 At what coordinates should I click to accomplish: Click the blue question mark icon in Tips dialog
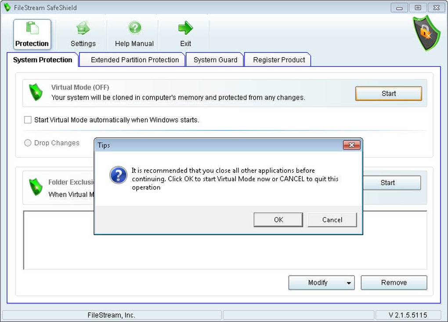[x=118, y=175]
